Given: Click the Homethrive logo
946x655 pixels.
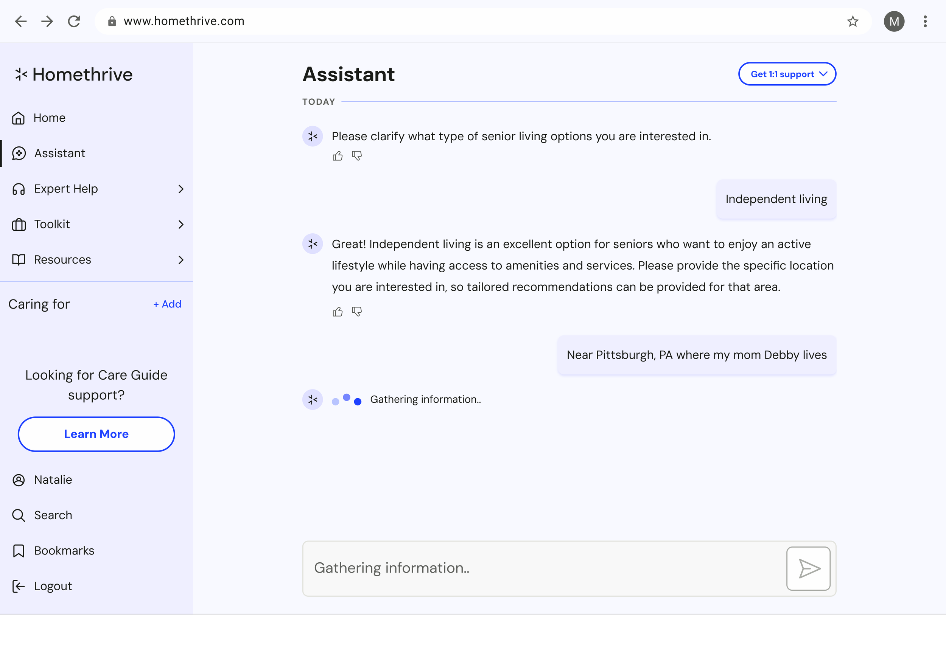Looking at the screenshot, I should [x=74, y=75].
